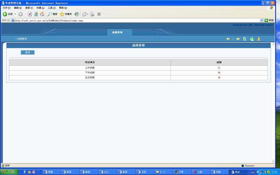
Task: Click the yellow right-arrow icon in page toolbar
Action: (238, 39)
